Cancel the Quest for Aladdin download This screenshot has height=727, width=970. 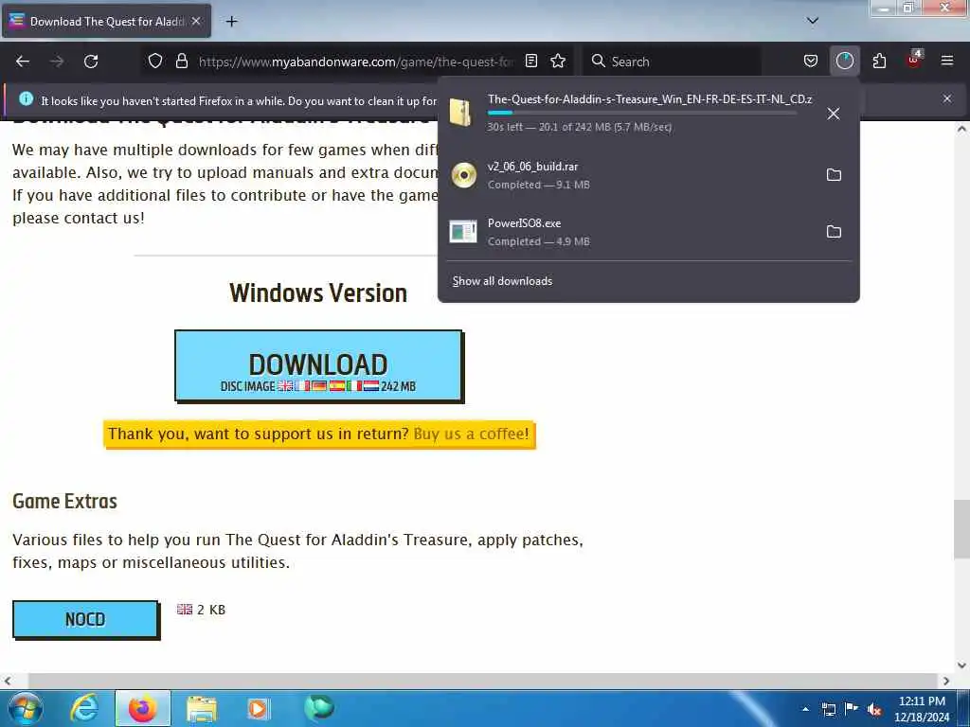(834, 114)
